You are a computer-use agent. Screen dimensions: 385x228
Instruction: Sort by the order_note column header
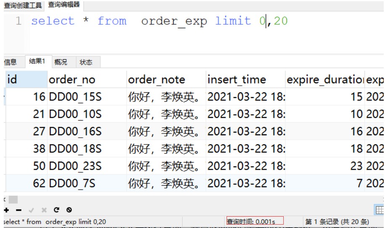tap(166, 79)
